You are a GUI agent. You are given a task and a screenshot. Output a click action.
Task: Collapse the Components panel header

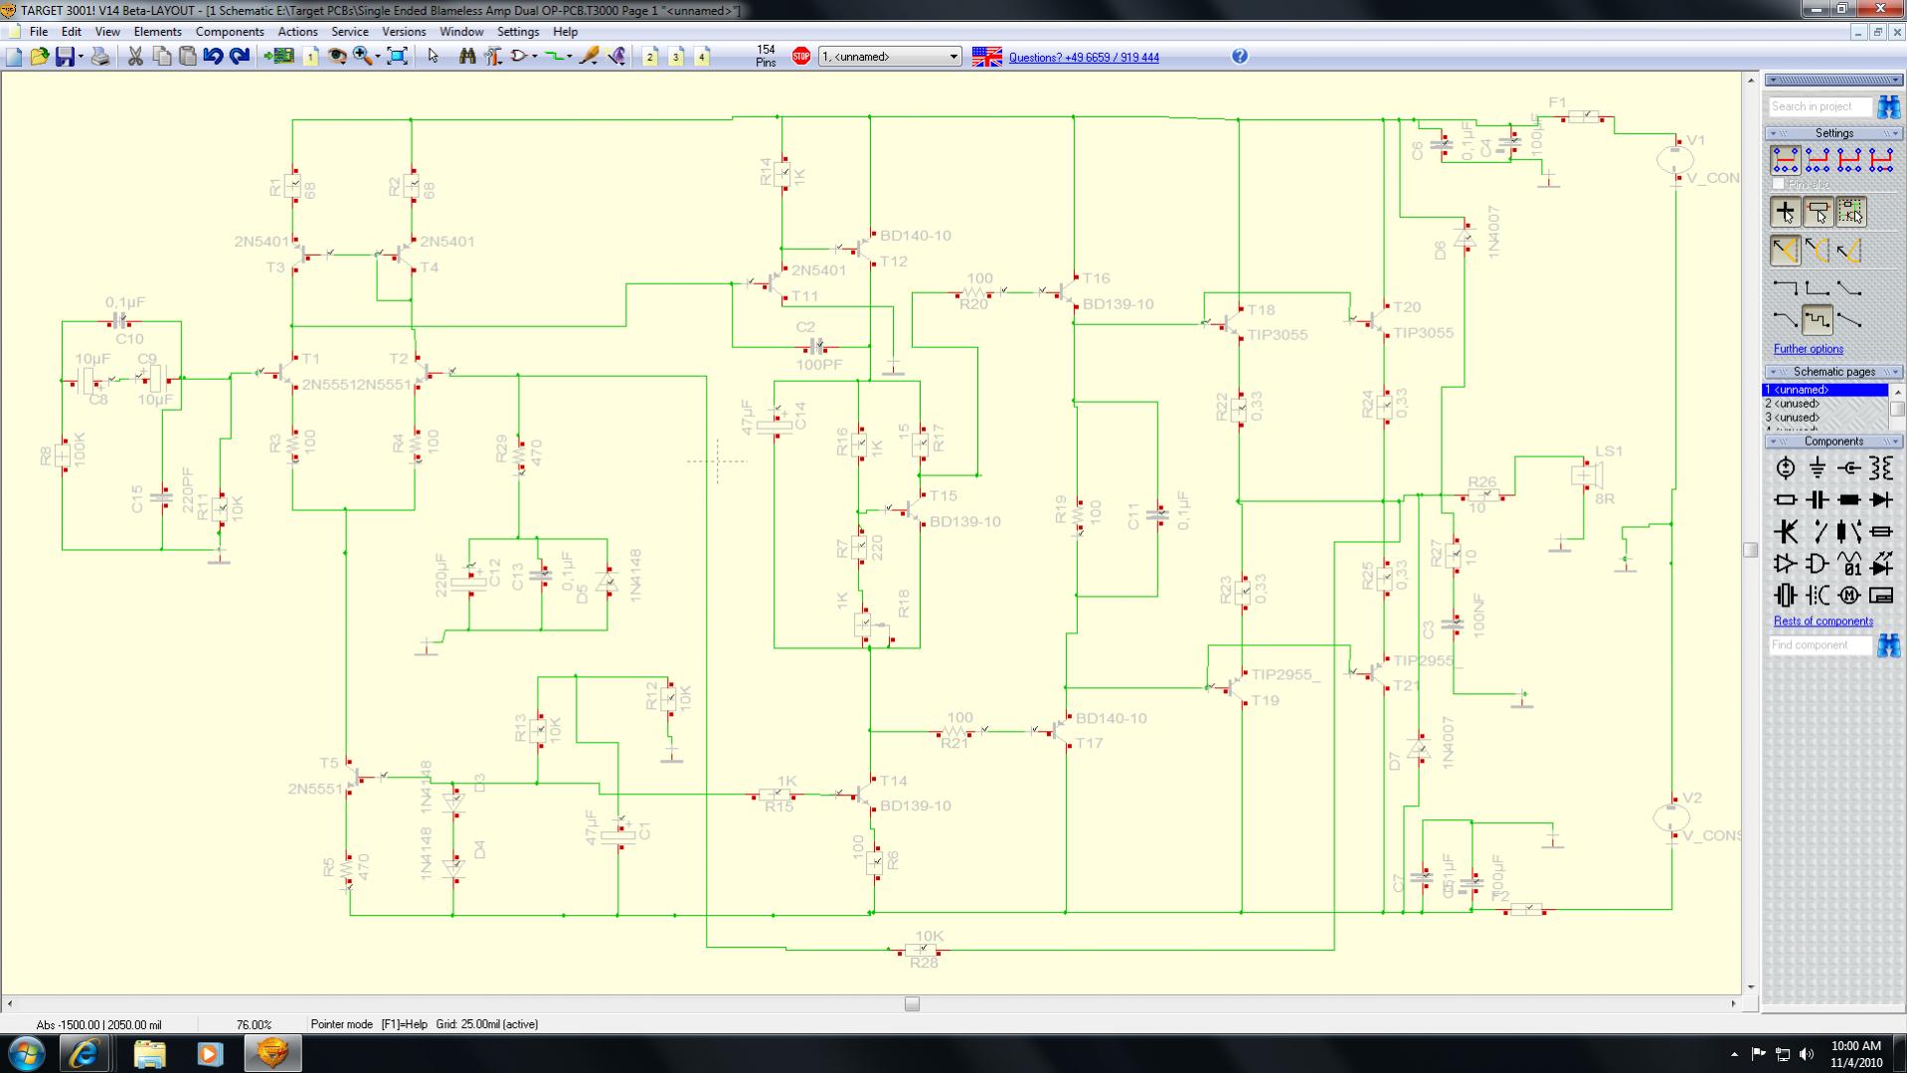tap(1834, 442)
